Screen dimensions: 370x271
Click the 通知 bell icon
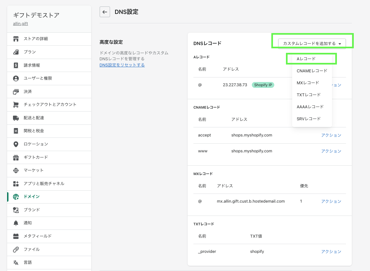point(16,223)
